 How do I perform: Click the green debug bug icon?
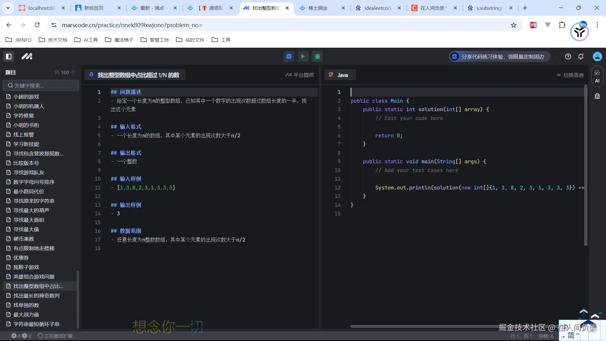(318, 57)
